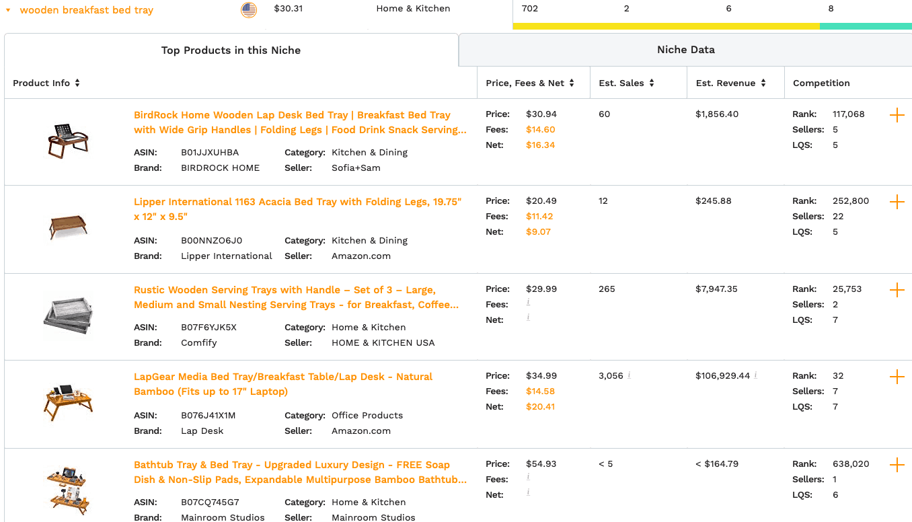Click the $11.42 fees value
912x522 pixels.
pos(540,216)
